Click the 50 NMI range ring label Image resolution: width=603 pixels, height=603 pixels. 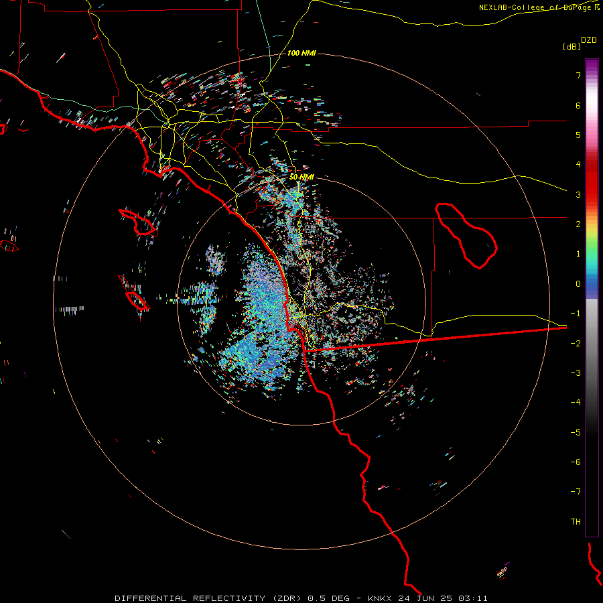tap(301, 177)
